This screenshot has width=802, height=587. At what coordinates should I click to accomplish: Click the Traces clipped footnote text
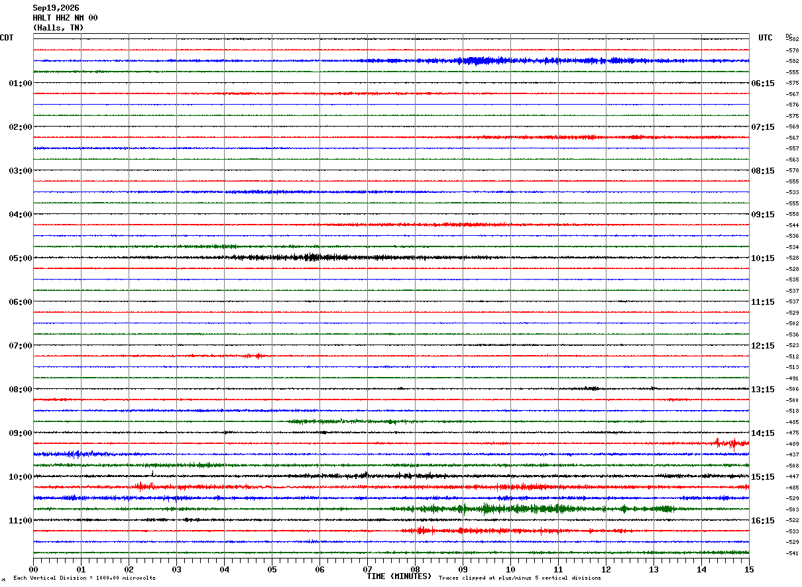[520, 578]
